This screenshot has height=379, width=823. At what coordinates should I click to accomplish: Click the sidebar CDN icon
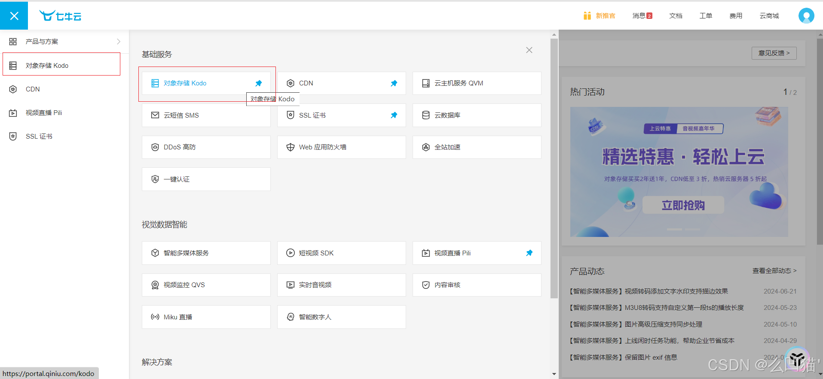tap(13, 89)
